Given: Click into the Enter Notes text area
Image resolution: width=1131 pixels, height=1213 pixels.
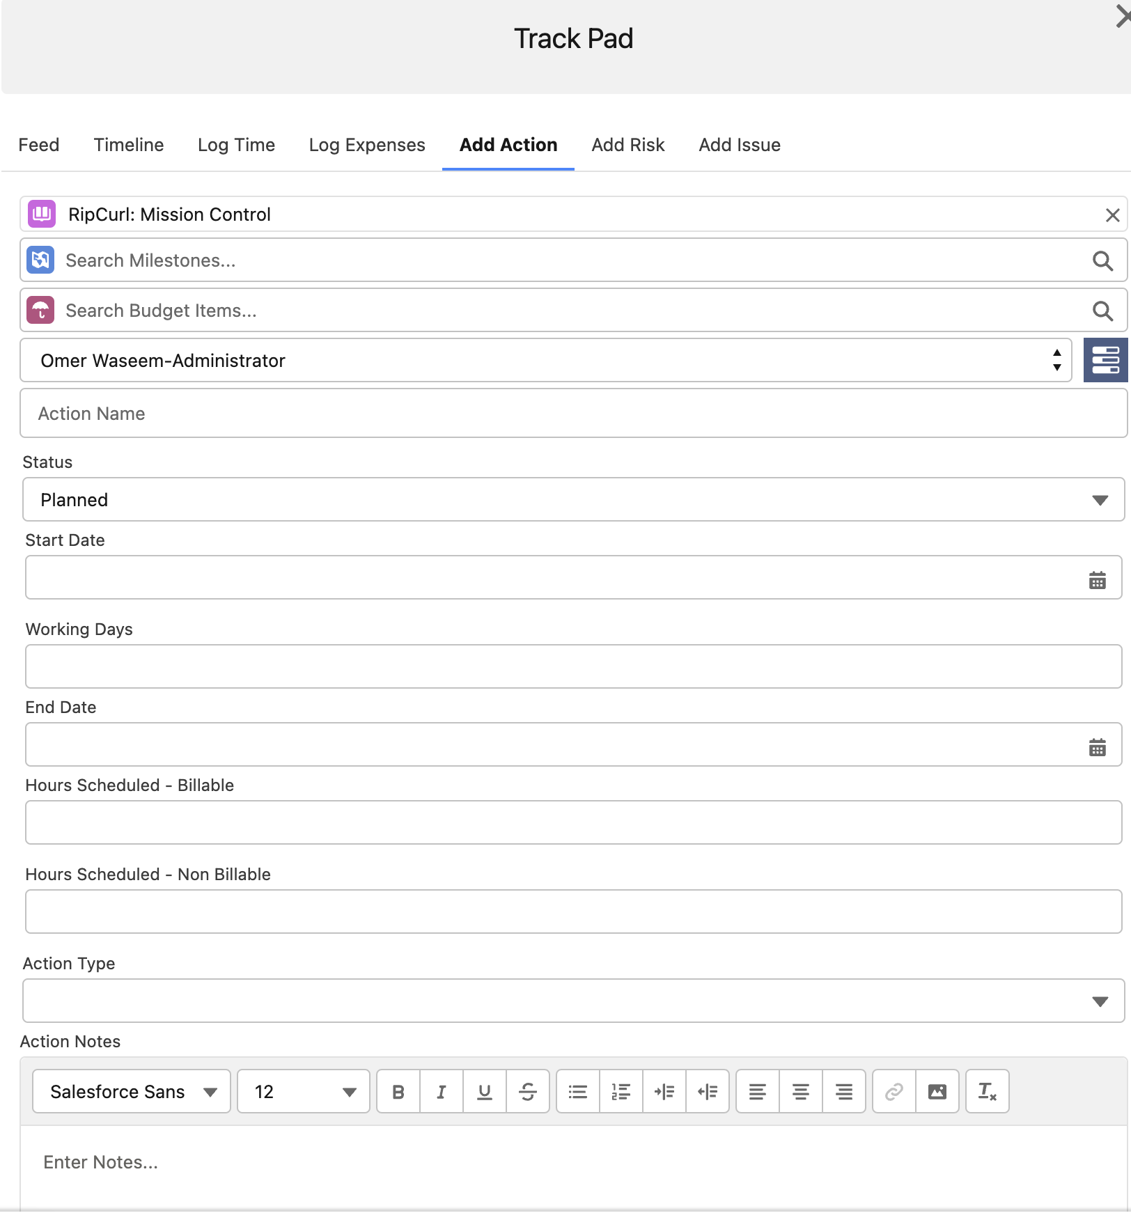Looking at the screenshot, I should pos(573,1167).
